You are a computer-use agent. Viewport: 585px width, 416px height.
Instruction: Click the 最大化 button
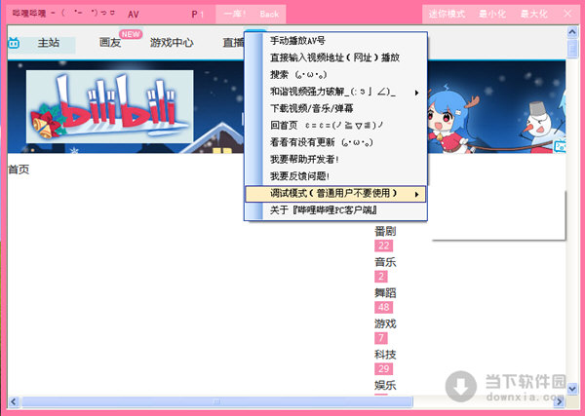[x=534, y=15]
